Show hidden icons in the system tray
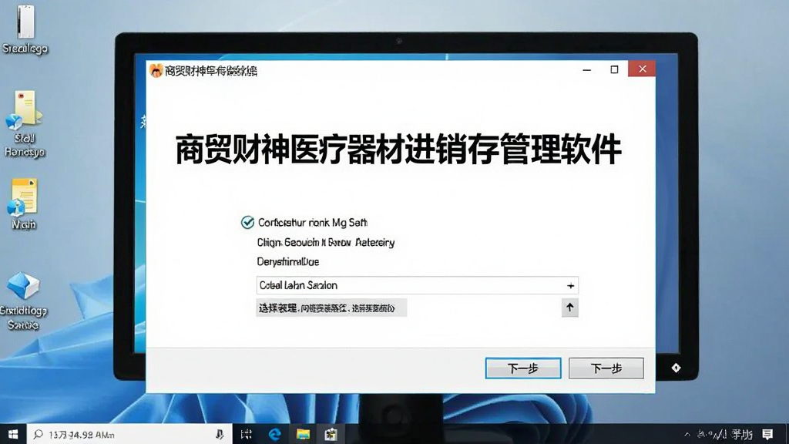This screenshot has height=444, width=789. [687, 434]
